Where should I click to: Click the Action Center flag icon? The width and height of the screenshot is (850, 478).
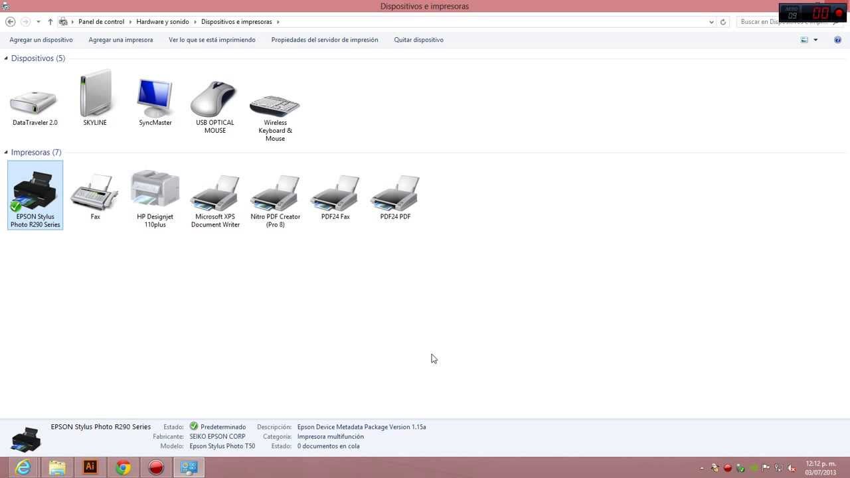(766, 468)
